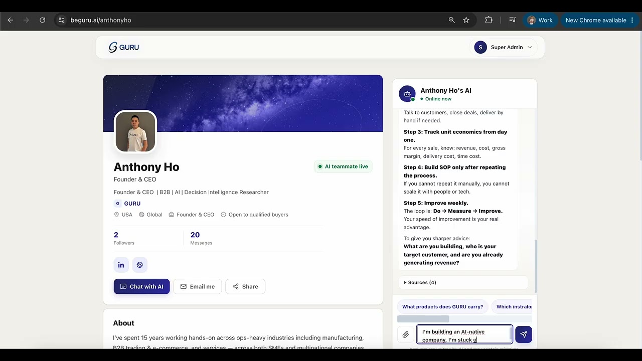Select the suggestion chip starting with Which
This screenshot has height=361, width=642.
coord(512,307)
